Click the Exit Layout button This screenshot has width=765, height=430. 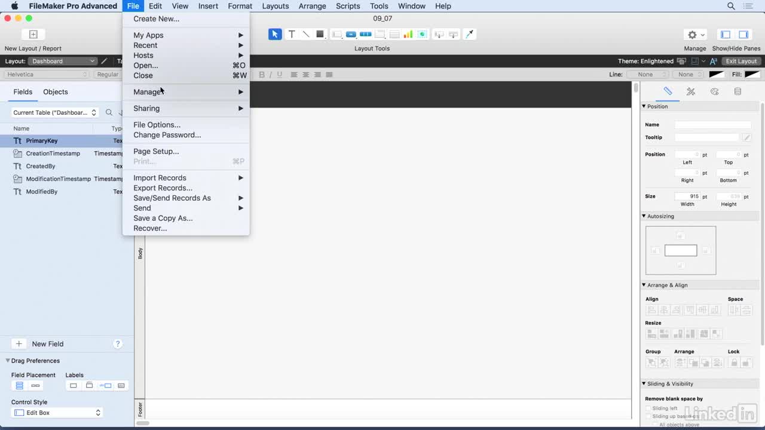(x=741, y=61)
